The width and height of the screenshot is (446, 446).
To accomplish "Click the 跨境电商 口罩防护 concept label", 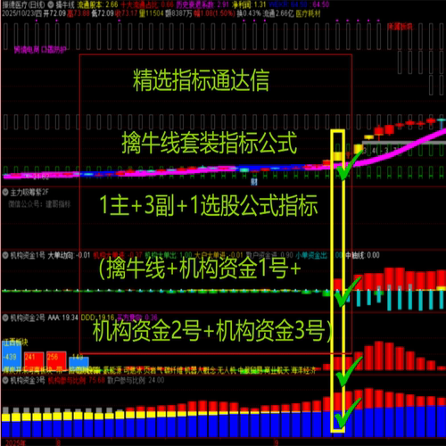I will [x=40, y=50].
